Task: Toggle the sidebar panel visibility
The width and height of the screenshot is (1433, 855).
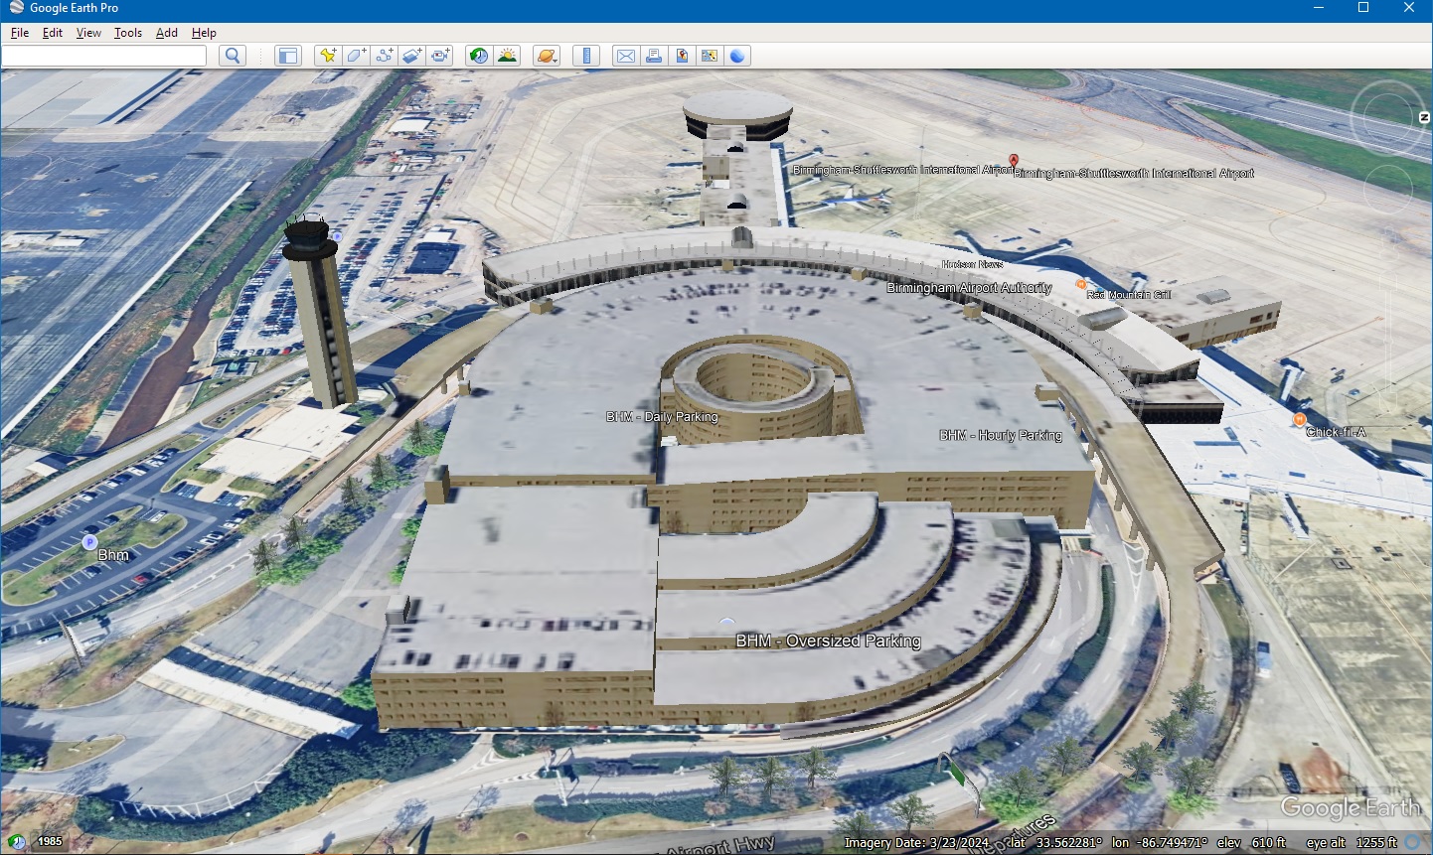Action: (x=287, y=56)
